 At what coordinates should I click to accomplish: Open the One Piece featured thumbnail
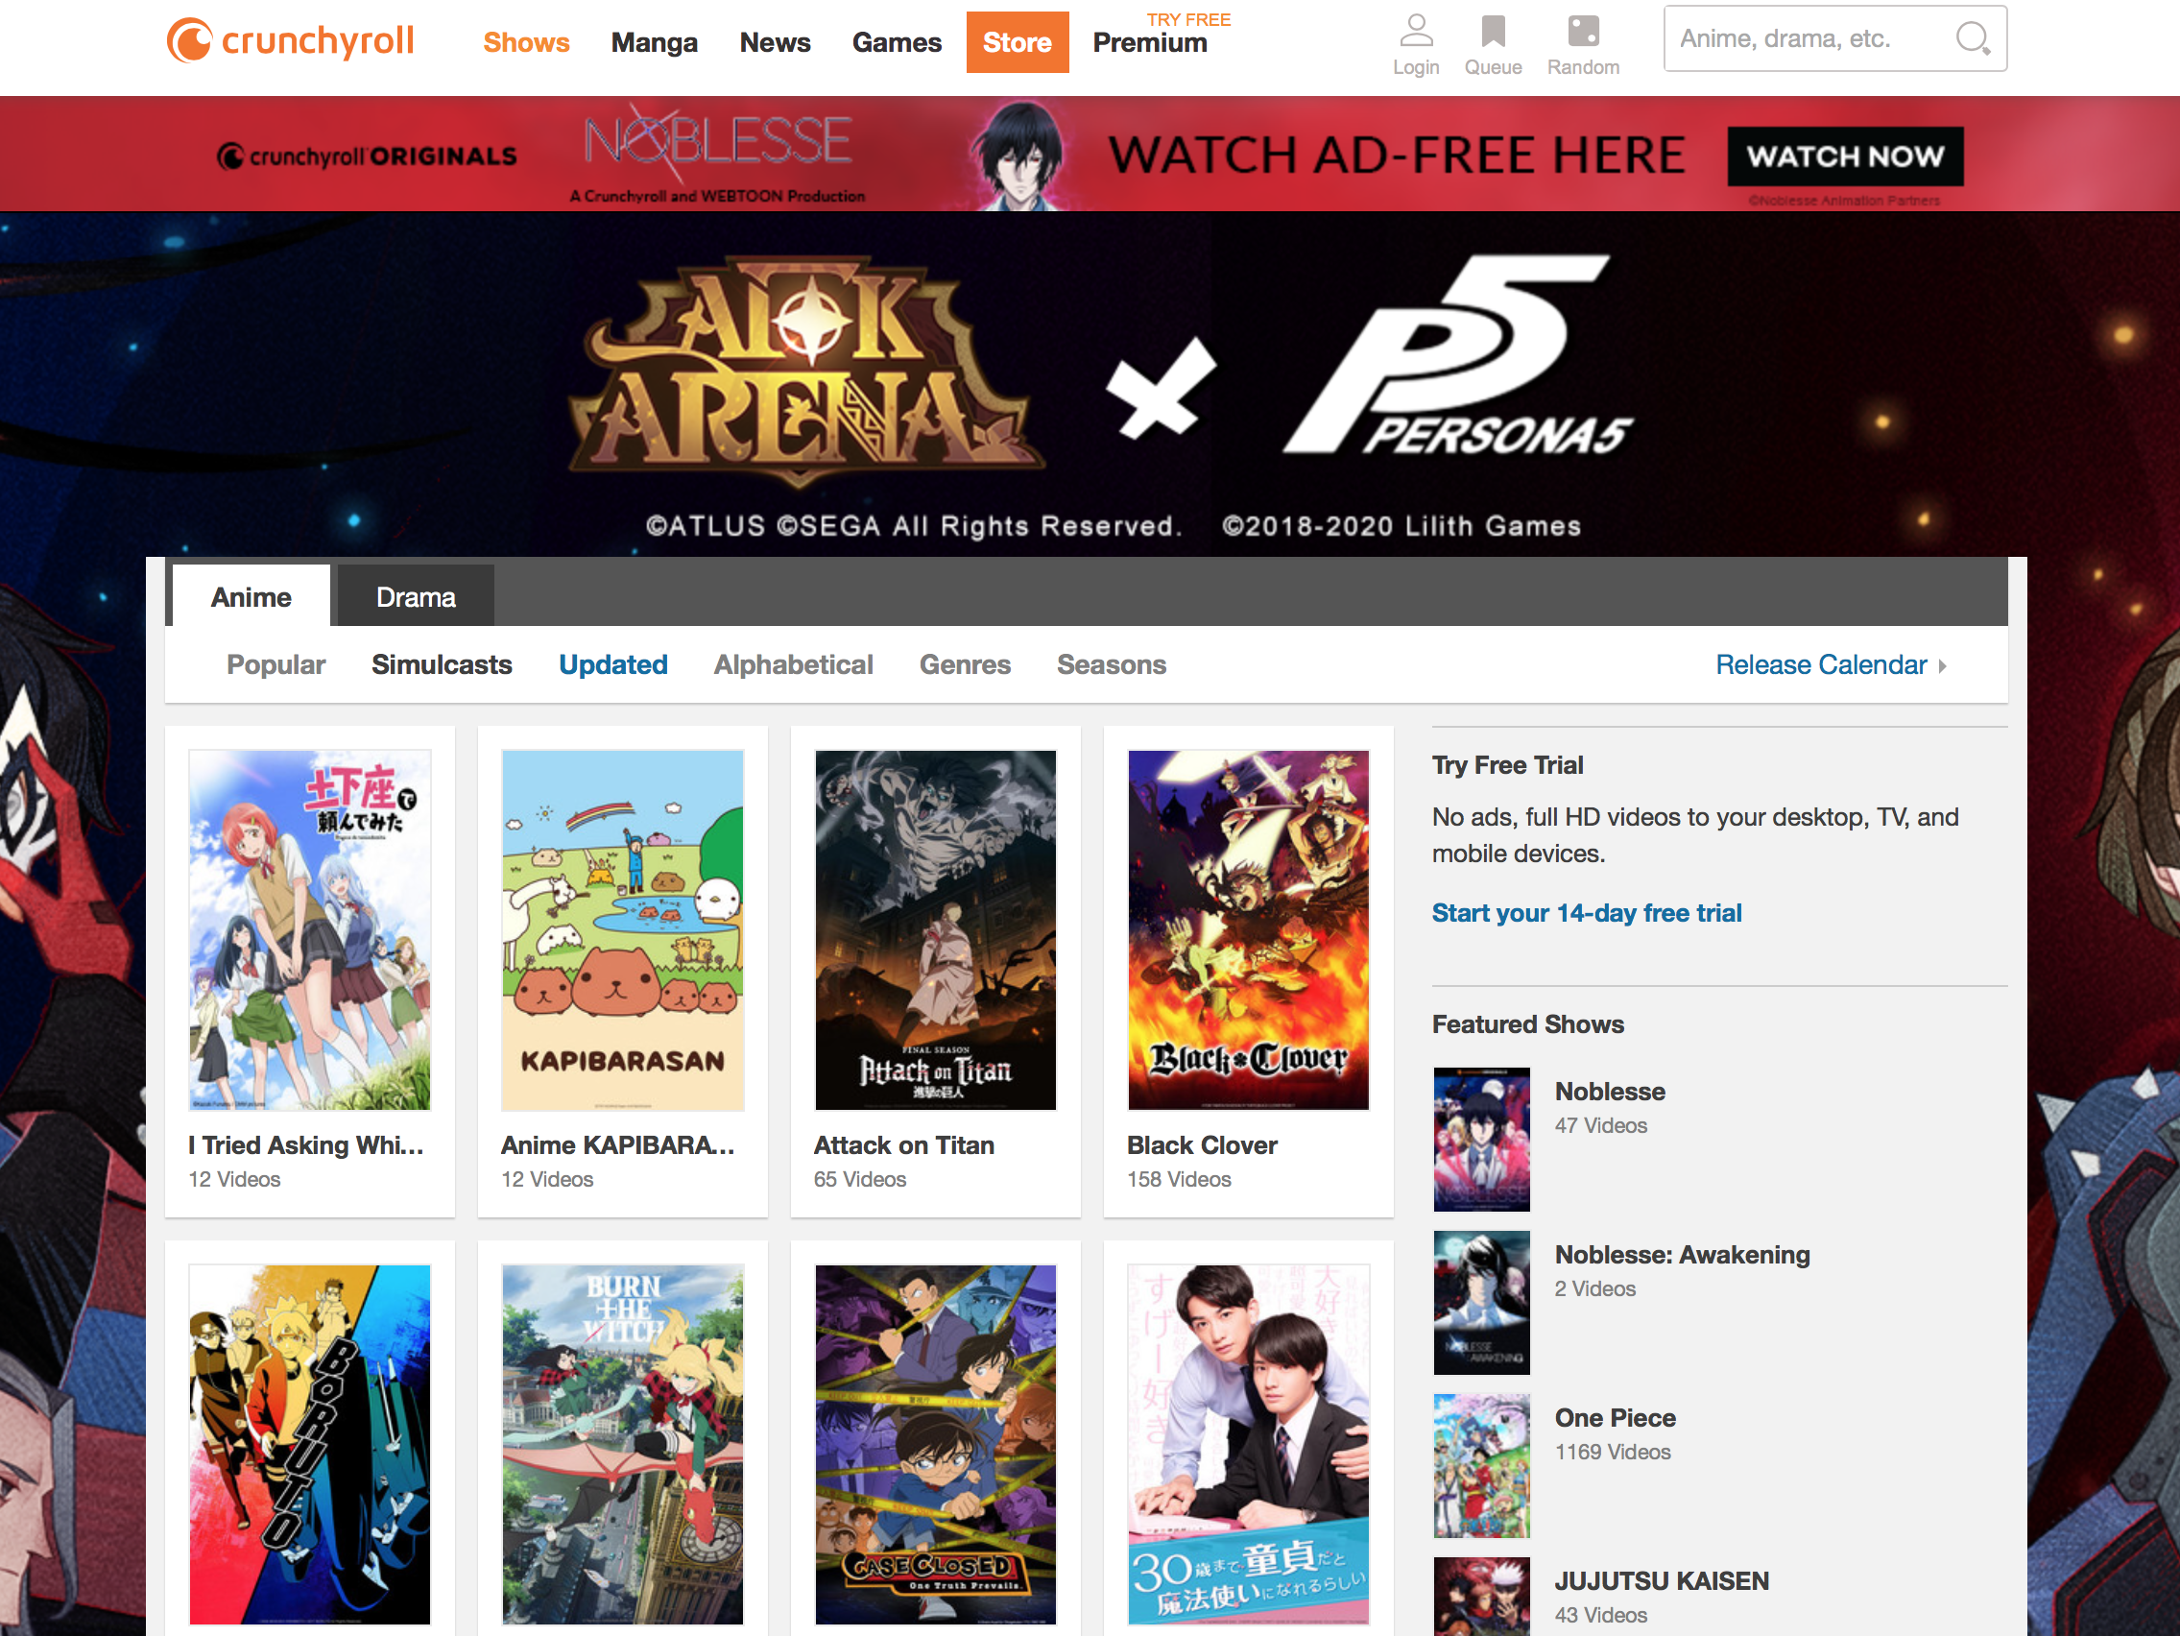[1480, 1465]
